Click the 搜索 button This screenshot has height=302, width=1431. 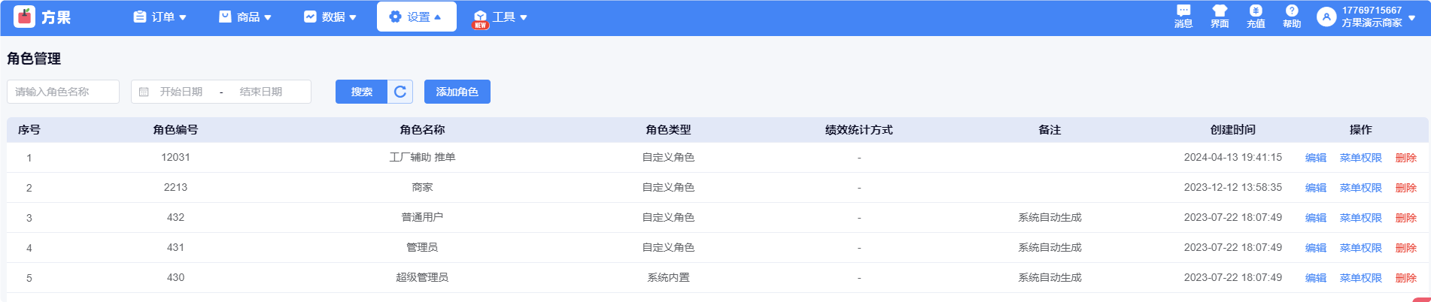pos(361,92)
